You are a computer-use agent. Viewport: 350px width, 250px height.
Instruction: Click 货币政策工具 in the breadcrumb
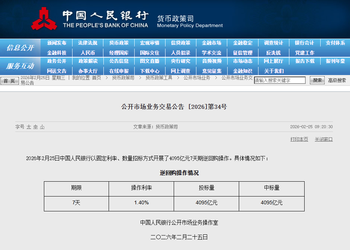pyautogui.click(x=159, y=78)
